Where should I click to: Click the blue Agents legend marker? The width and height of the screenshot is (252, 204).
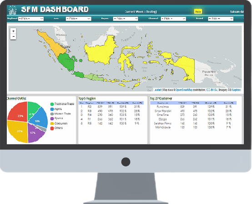pos(52,109)
